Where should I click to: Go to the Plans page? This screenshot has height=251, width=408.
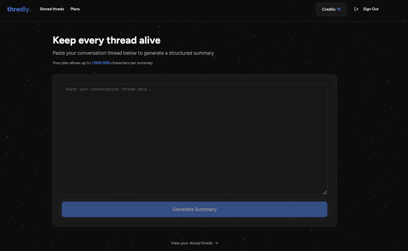coord(75,9)
